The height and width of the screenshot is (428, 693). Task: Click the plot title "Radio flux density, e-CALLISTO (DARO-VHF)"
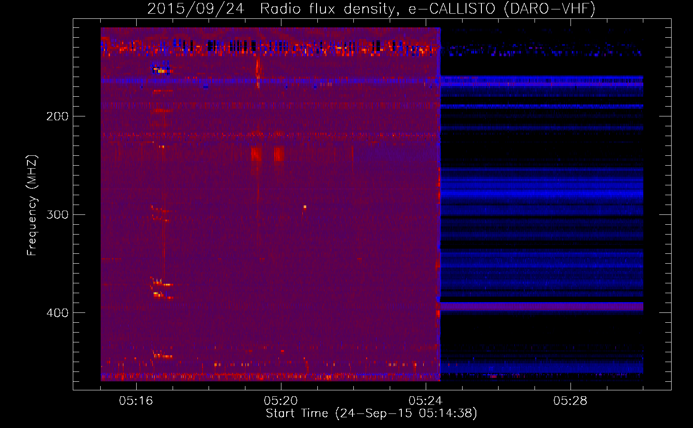(x=427, y=9)
